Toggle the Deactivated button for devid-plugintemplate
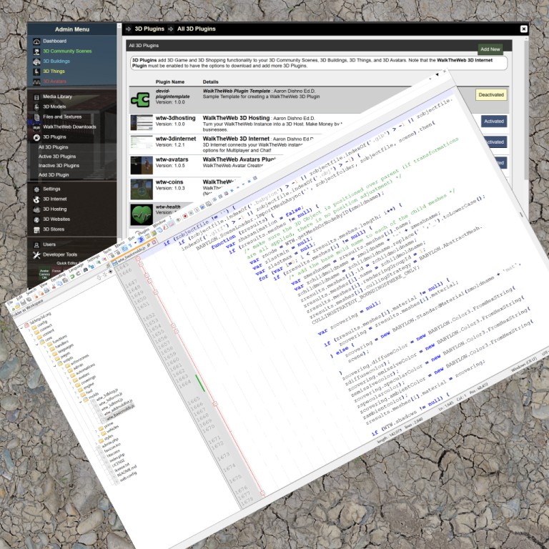 [491, 95]
